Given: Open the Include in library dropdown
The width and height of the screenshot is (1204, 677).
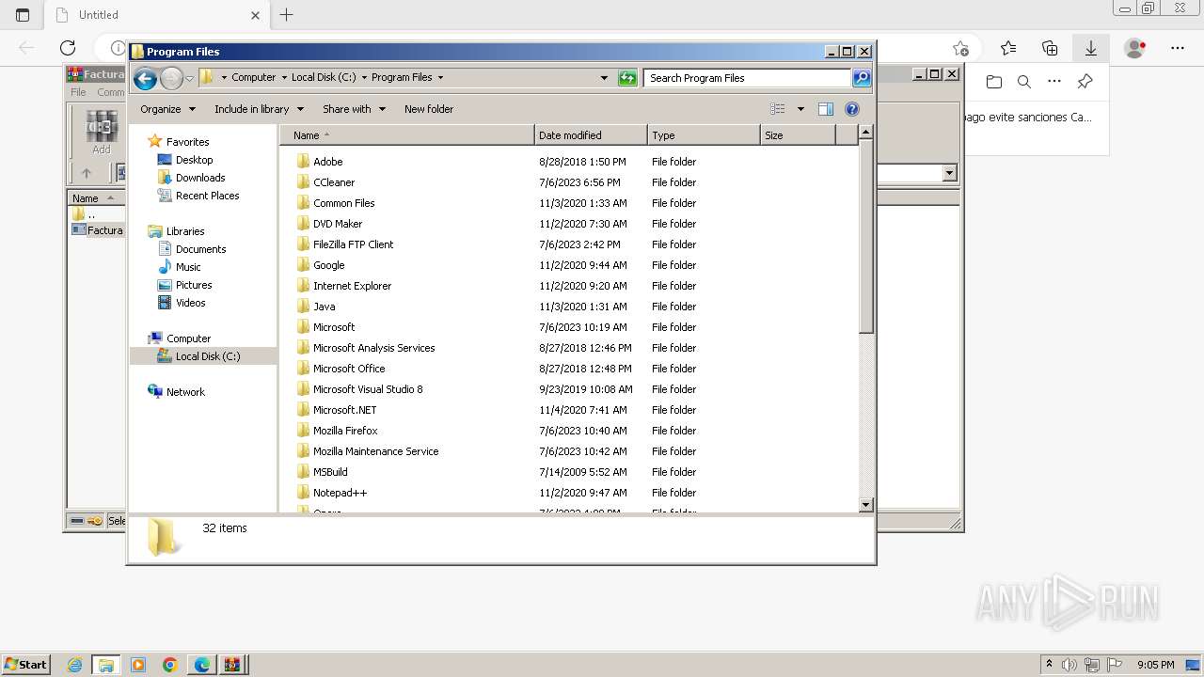Looking at the screenshot, I should 259,109.
